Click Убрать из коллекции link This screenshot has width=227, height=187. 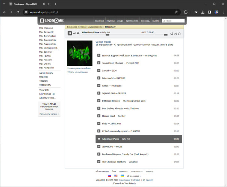point(77,72)
